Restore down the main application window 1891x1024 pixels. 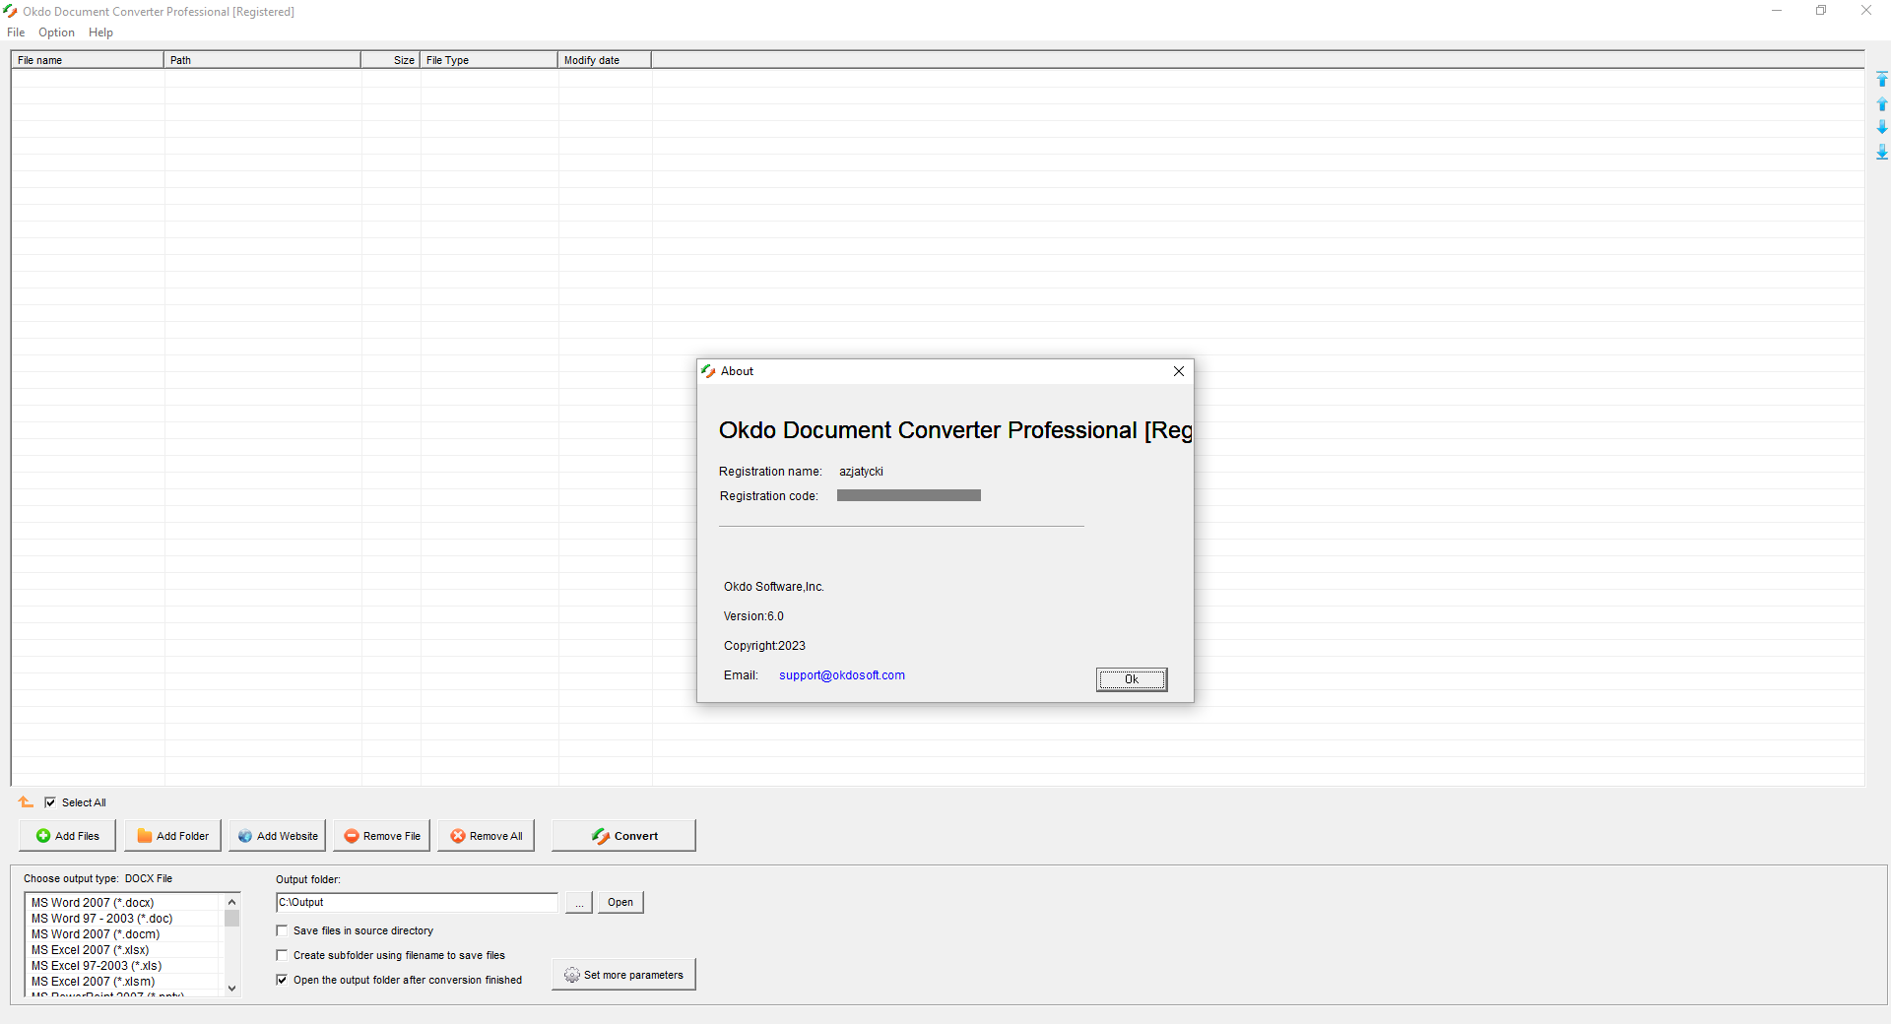click(x=1821, y=11)
